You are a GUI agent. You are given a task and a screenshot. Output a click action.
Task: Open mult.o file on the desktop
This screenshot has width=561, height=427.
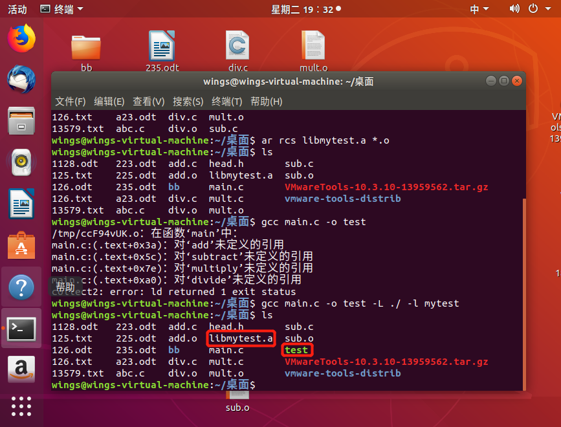(x=313, y=47)
